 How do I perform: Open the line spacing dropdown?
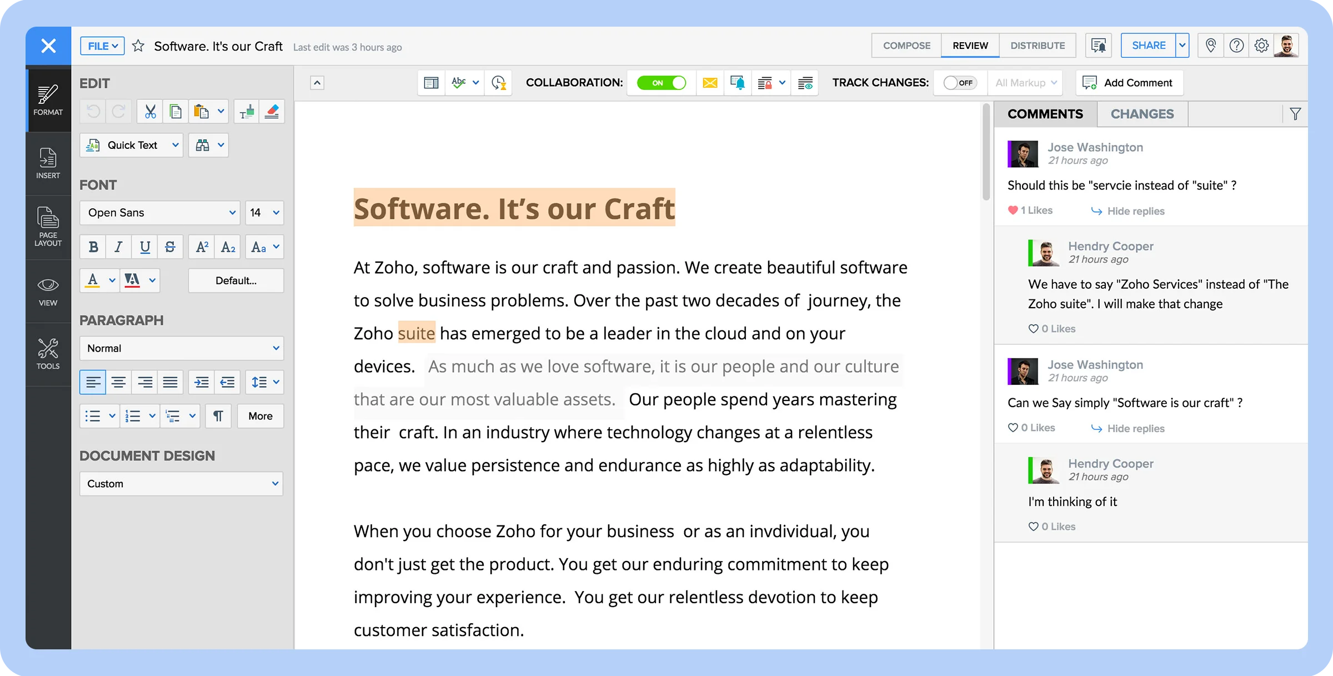tap(264, 382)
